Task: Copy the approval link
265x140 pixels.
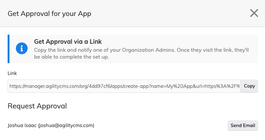Action: 249,86
